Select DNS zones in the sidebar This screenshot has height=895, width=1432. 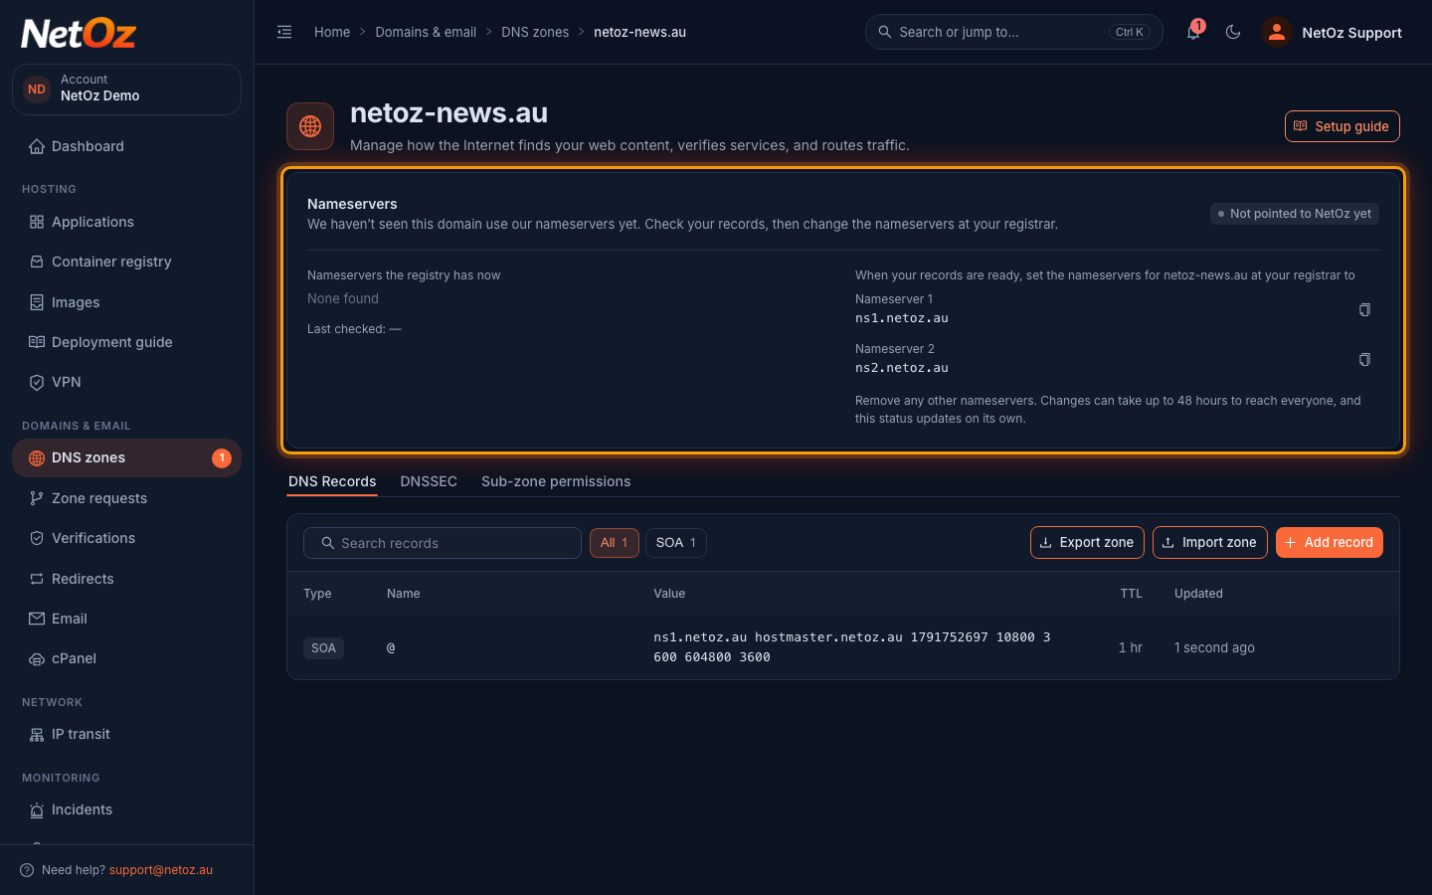pos(126,457)
